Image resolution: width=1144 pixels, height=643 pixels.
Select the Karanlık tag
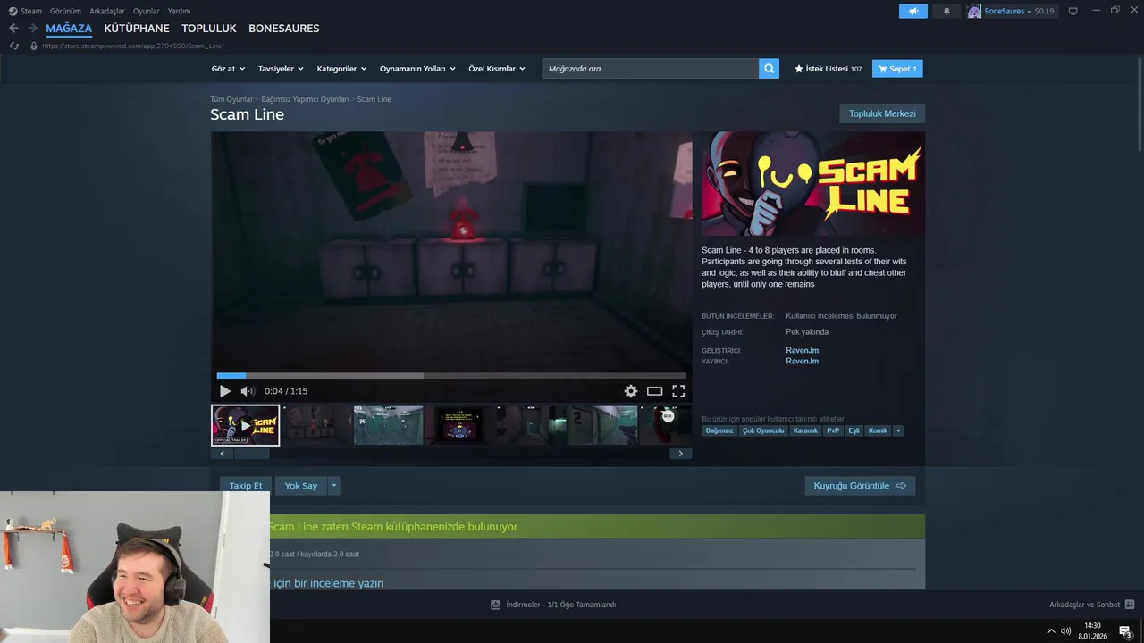pyautogui.click(x=805, y=430)
